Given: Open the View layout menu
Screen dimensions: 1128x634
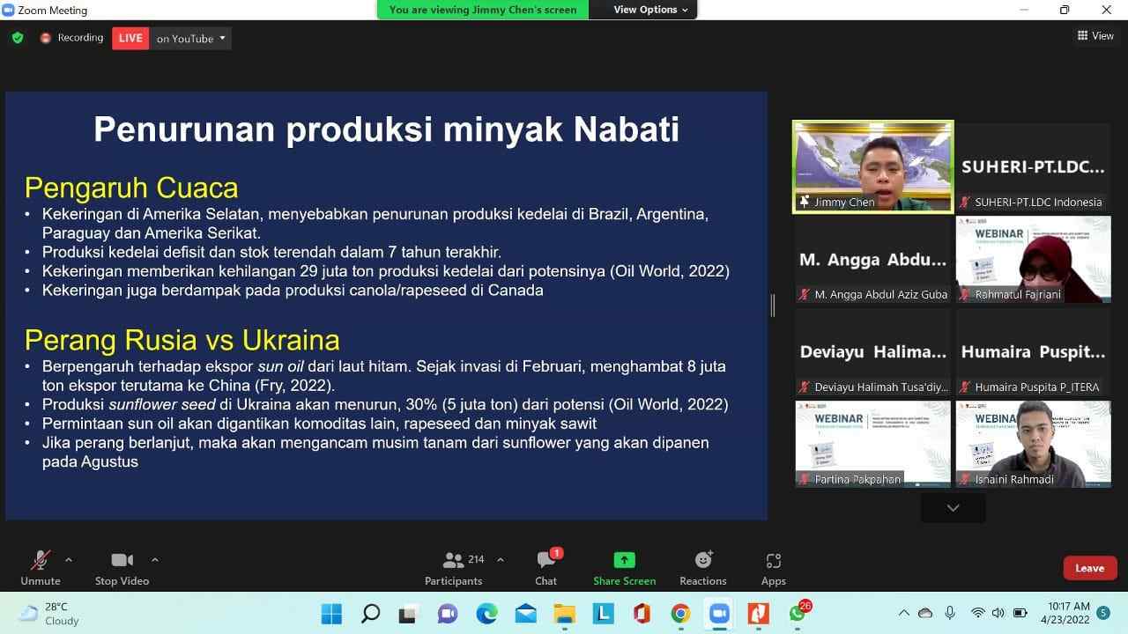Looking at the screenshot, I should [1095, 36].
